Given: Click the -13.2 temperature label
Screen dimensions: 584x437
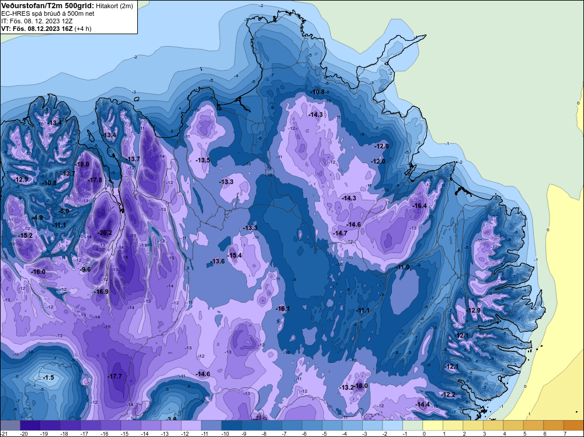Looking at the screenshot, I should click(x=346, y=387).
